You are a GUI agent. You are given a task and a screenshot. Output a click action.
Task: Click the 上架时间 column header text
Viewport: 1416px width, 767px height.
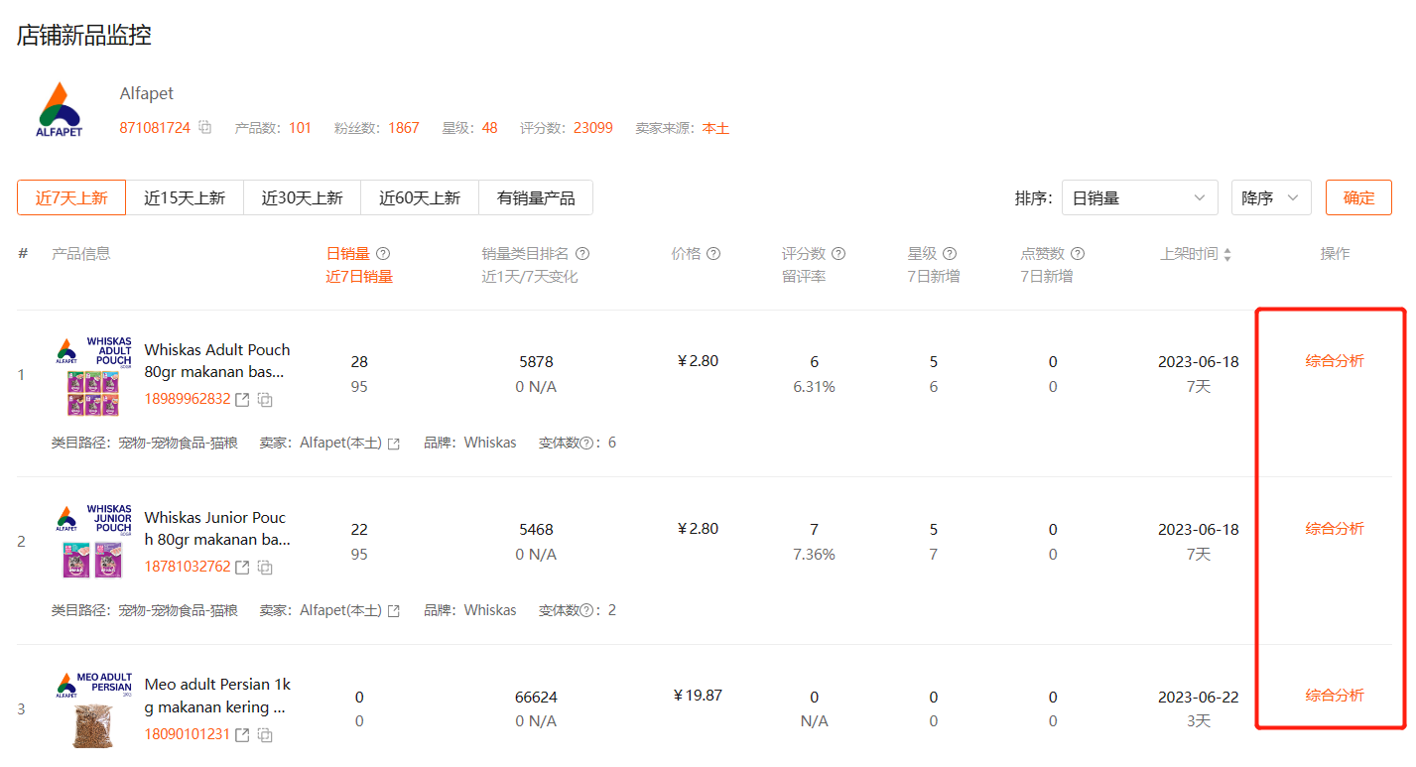pyautogui.click(x=1189, y=254)
